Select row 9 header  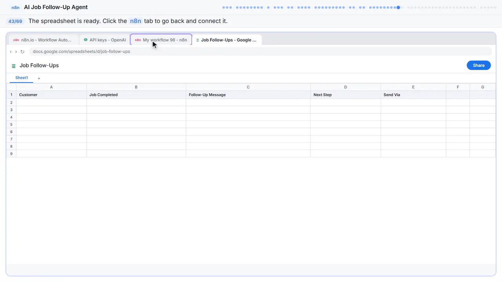pyautogui.click(x=11, y=154)
